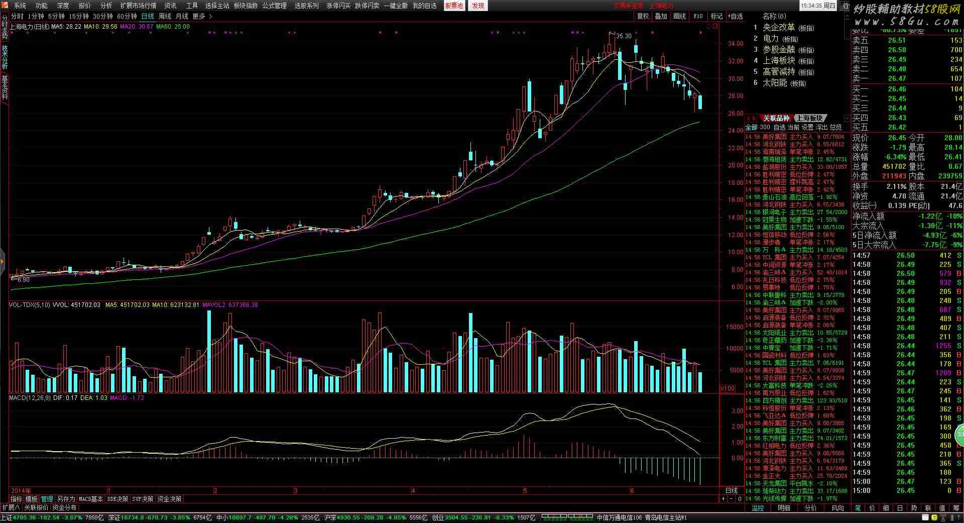964x523 pixels.
Task: Select the 笔 tick tab
Action: pos(858,508)
